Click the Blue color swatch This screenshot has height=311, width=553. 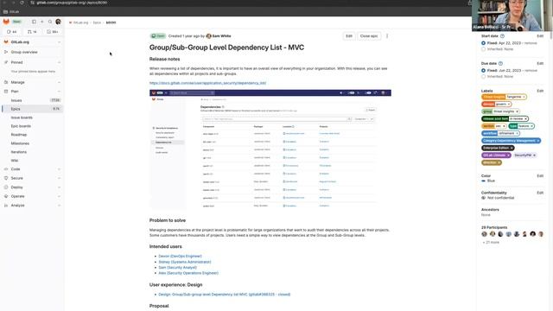tap(483, 181)
